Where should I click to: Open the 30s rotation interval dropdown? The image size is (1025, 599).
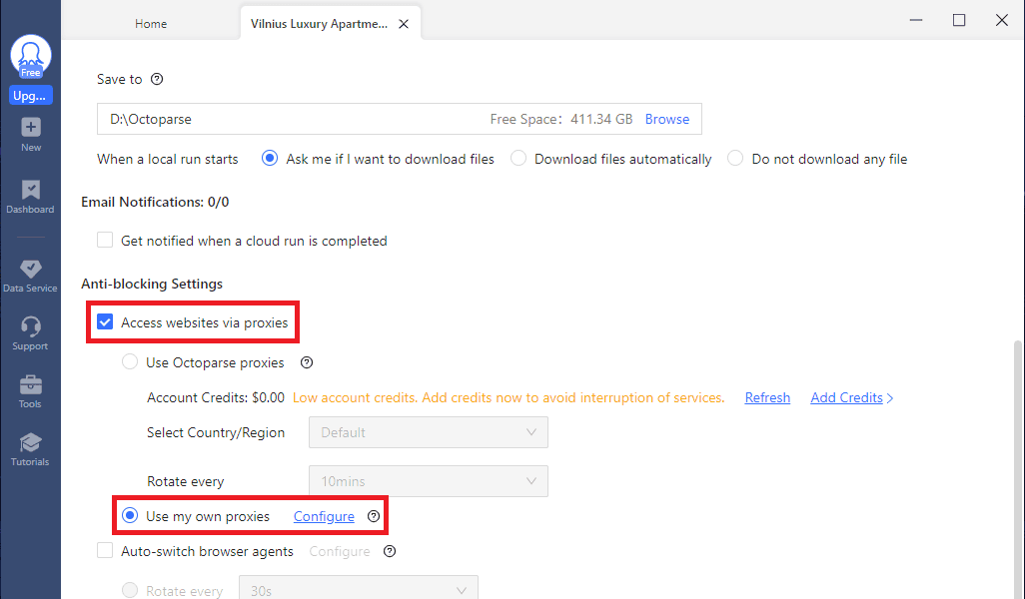tap(359, 587)
